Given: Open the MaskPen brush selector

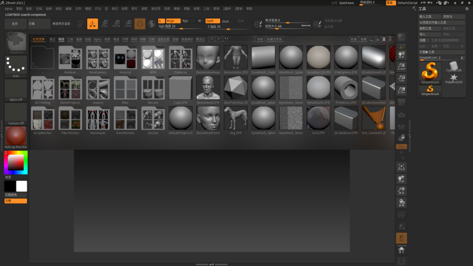Looking at the screenshot, I should [16, 43].
